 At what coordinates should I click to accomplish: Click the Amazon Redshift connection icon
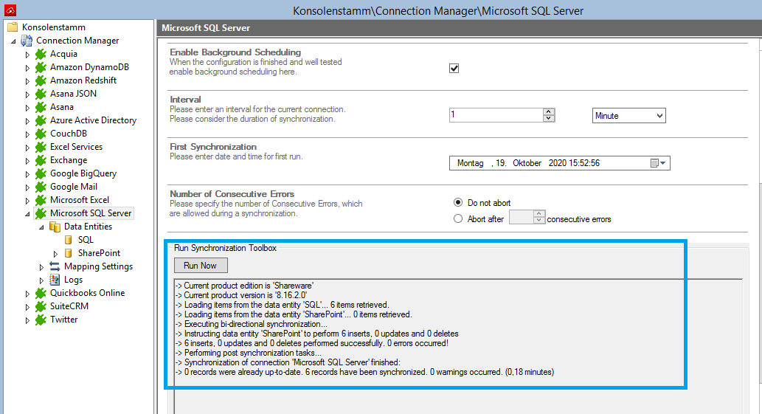pyautogui.click(x=41, y=80)
